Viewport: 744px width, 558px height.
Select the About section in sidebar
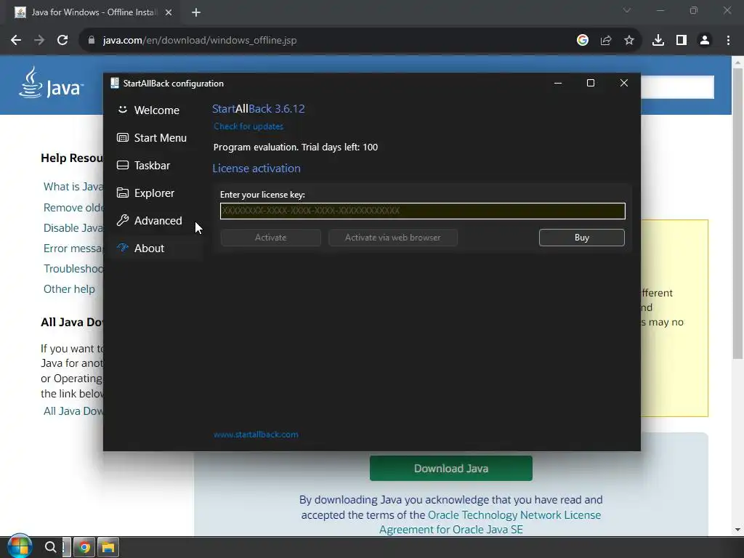[x=157, y=248]
